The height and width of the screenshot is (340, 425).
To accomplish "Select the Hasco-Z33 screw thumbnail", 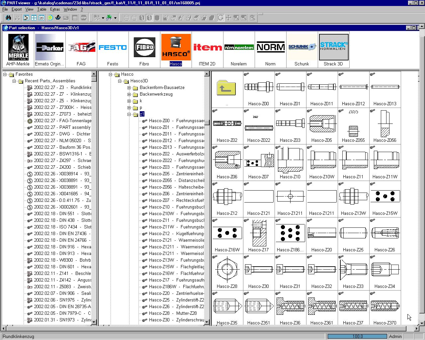I will 353,272.
